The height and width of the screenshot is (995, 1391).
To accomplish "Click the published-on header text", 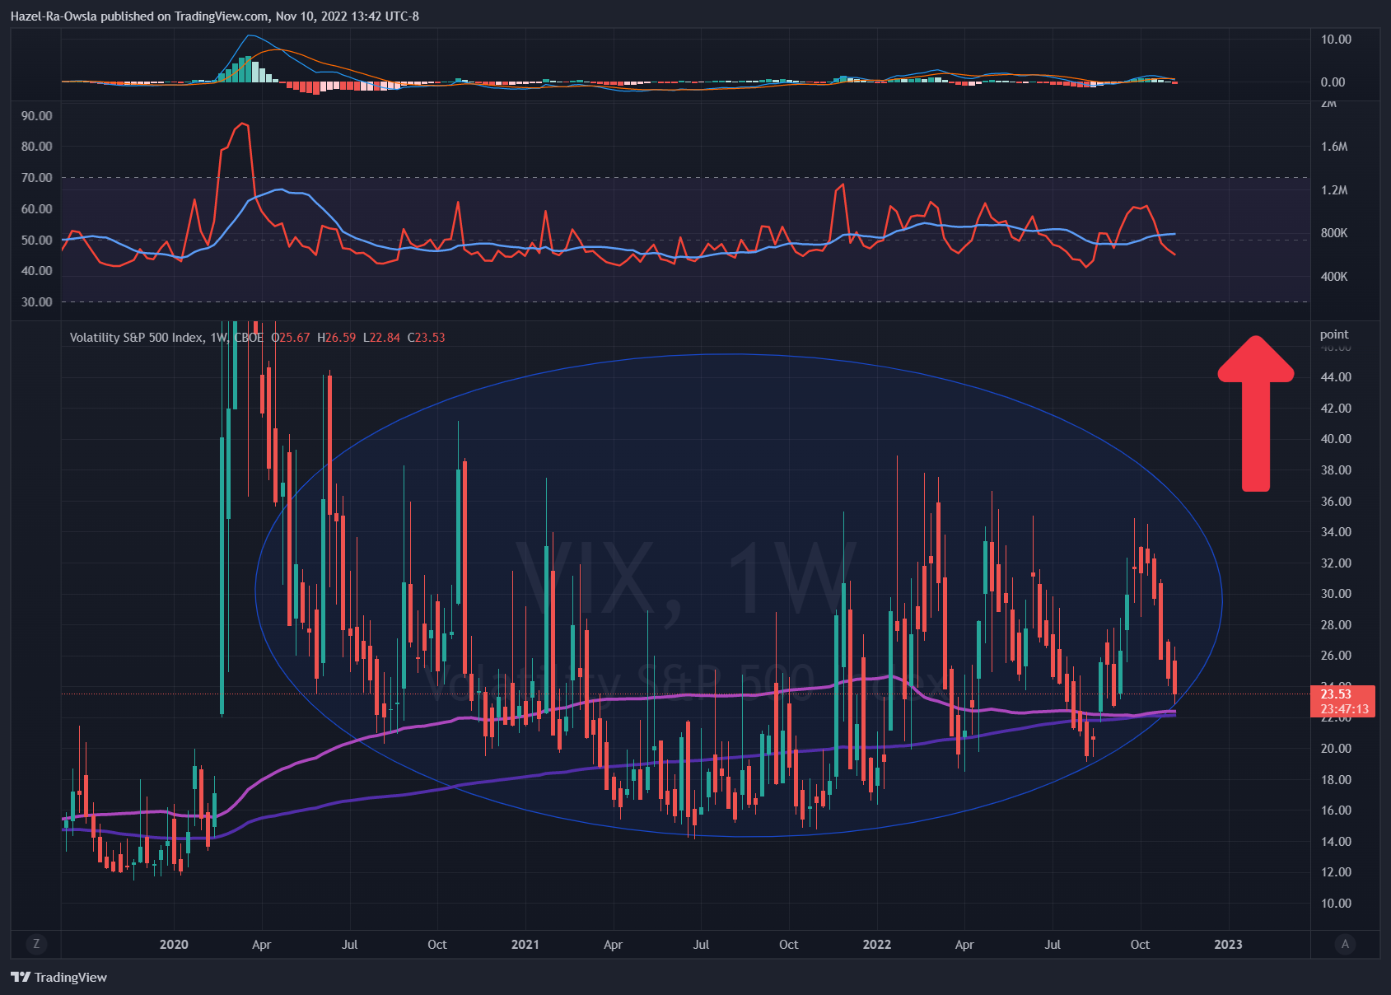I will tap(215, 16).
